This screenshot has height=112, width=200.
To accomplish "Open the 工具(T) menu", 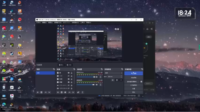I will [x=82, y=23].
